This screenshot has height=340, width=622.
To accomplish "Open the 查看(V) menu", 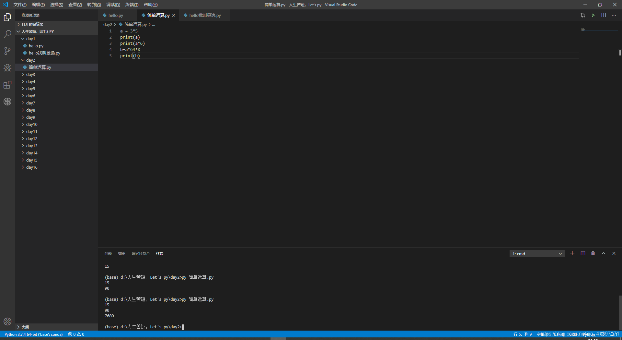I will (x=75, y=5).
